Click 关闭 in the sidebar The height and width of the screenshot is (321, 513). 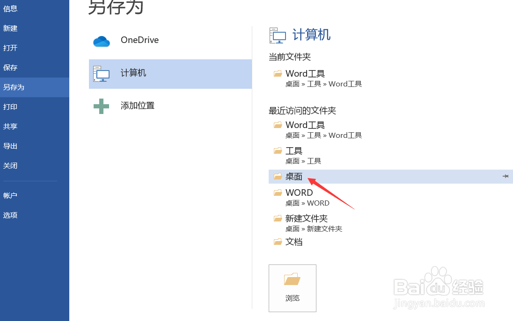point(10,165)
